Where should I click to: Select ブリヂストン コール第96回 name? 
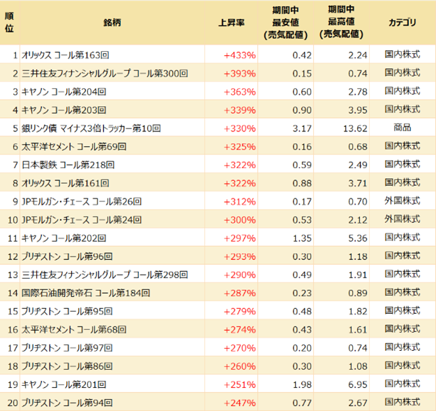click(x=67, y=257)
